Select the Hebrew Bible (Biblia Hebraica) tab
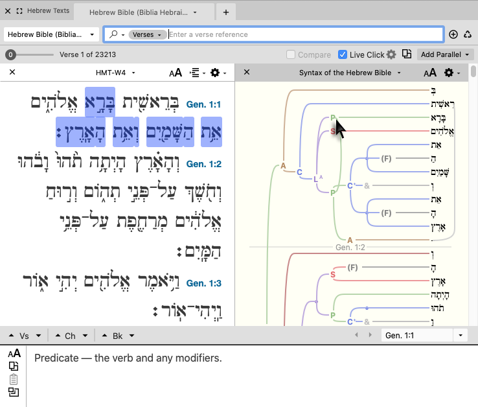Screen dimensions: 478x407 click(x=144, y=12)
